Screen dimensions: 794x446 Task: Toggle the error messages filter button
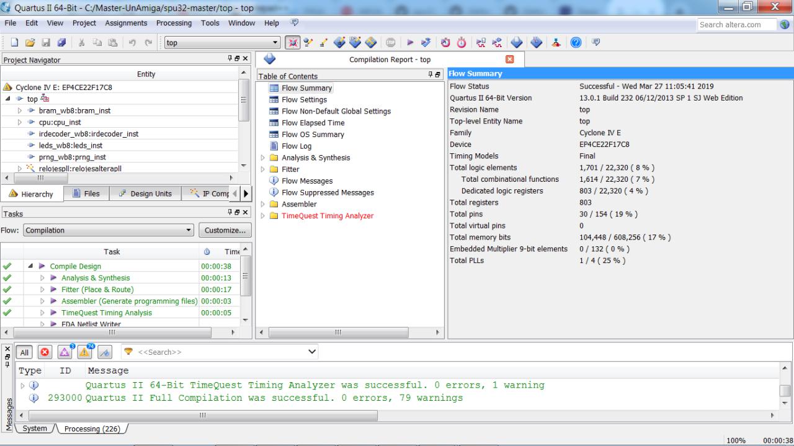45,352
